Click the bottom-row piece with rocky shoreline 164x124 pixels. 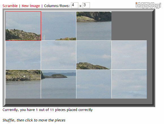point(23,84)
